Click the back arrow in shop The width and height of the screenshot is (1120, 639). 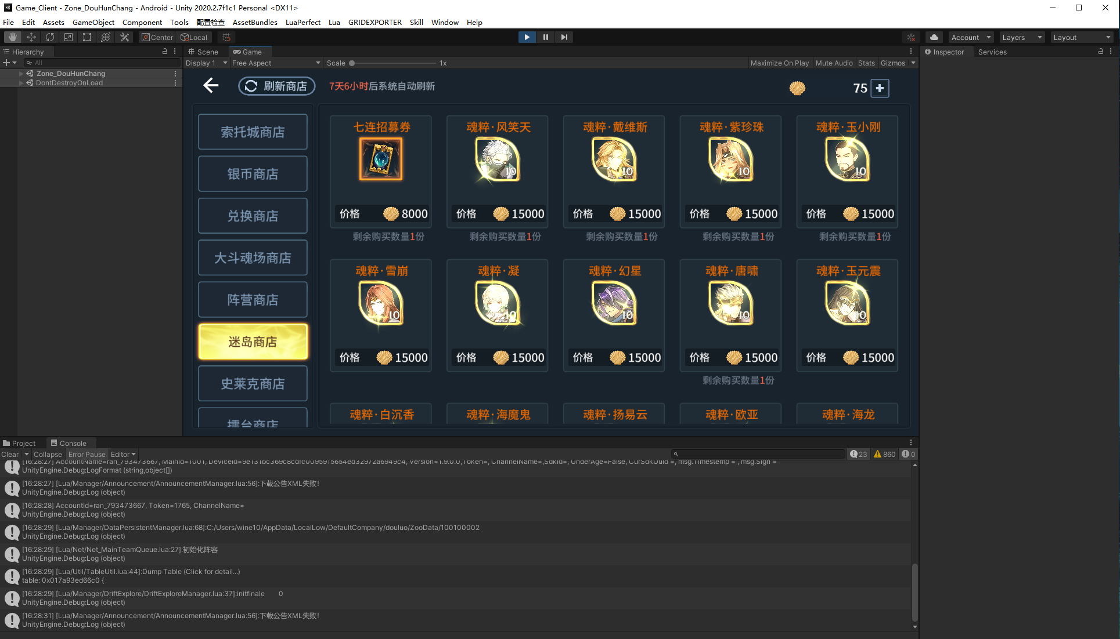pyautogui.click(x=211, y=86)
